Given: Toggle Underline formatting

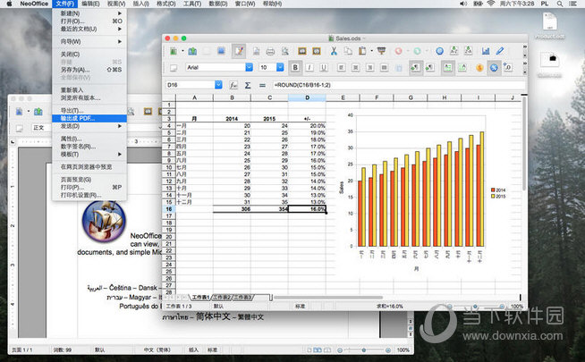Looking at the screenshot, I should 324,67.
